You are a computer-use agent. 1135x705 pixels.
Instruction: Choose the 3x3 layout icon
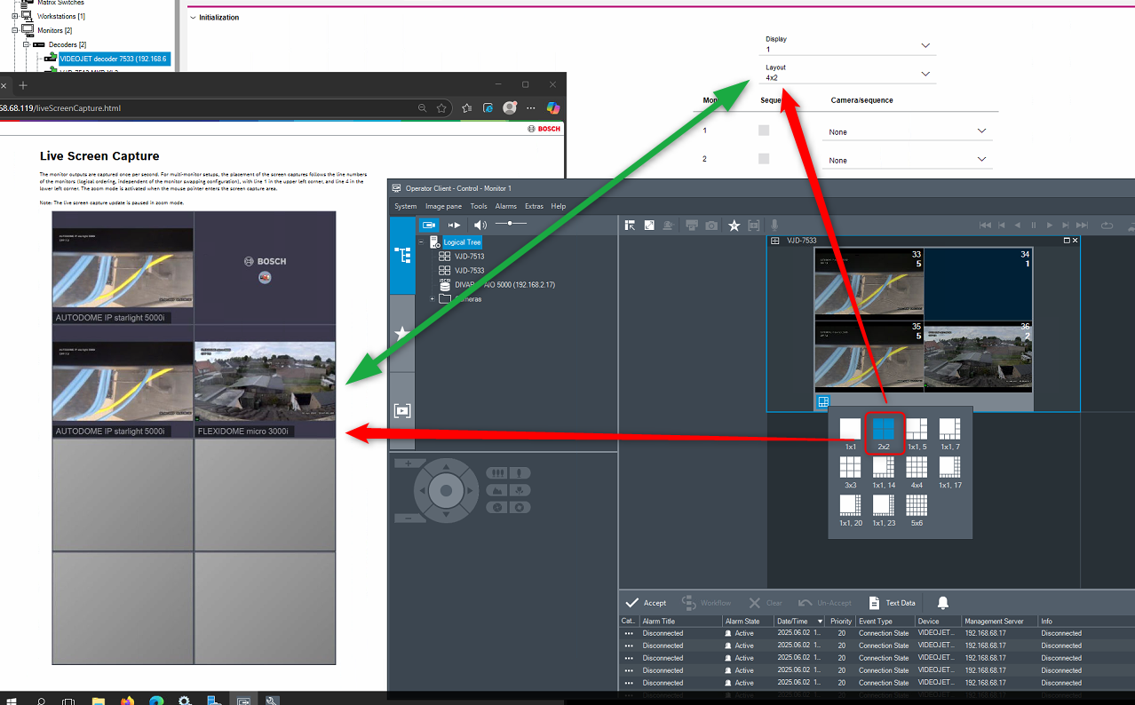click(849, 469)
